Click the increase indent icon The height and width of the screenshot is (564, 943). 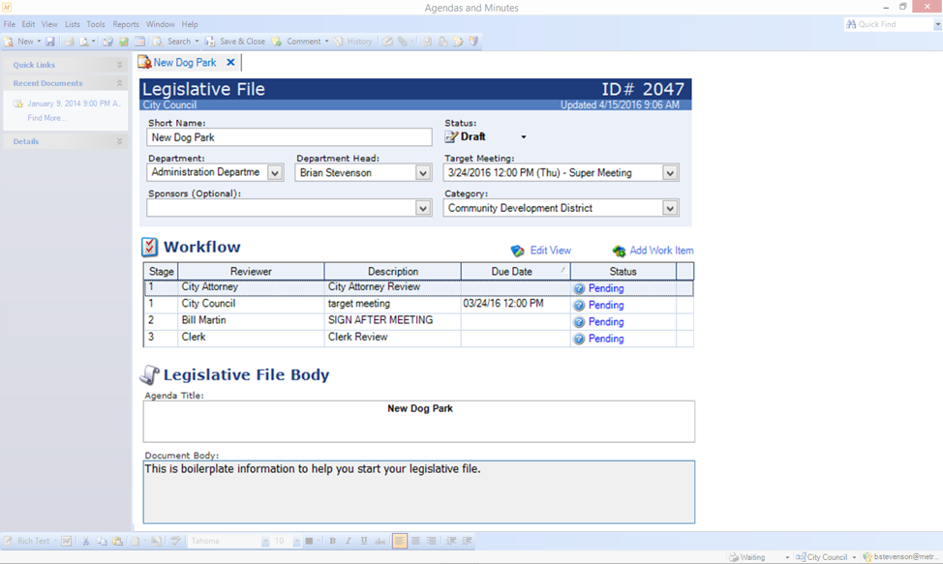pos(467,541)
